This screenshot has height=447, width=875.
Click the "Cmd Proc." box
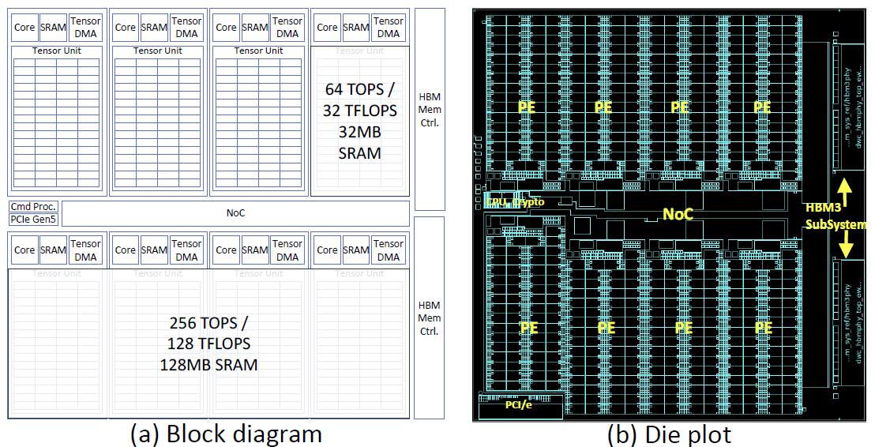[33, 207]
